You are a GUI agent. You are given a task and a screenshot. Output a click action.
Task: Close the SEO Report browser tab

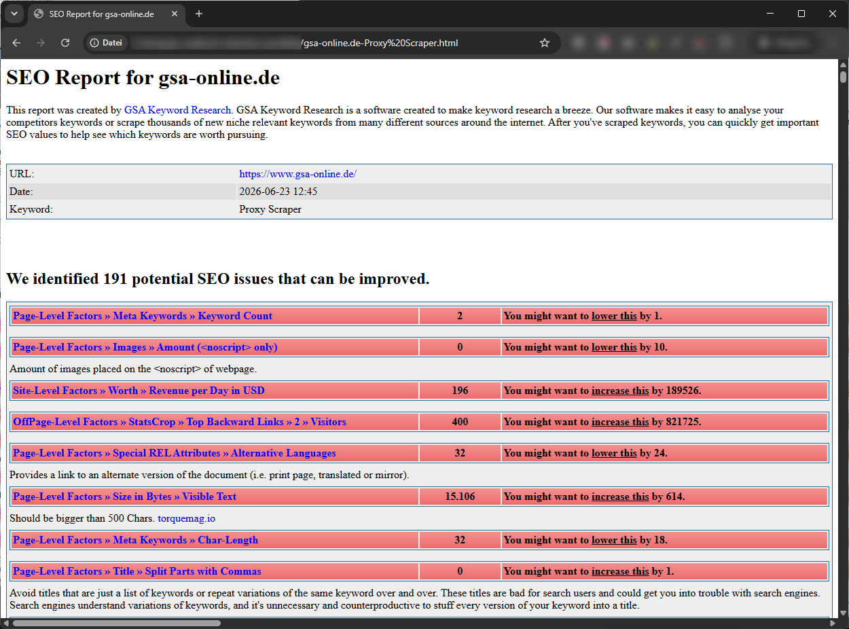coord(175,14)
